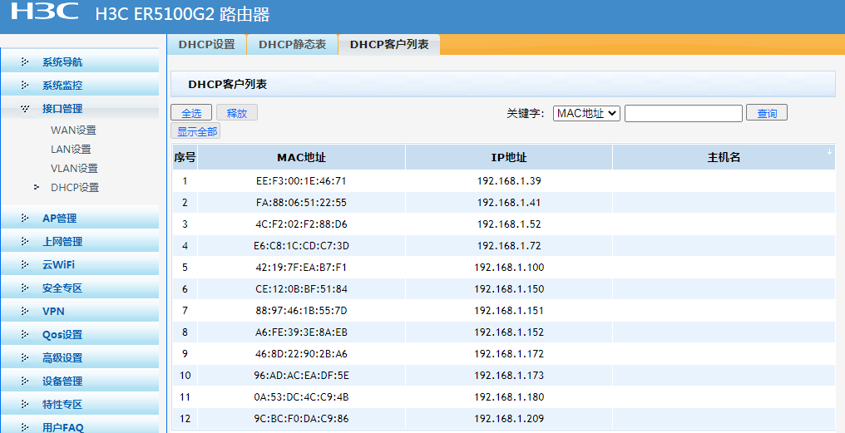Viewport: 845px width, 433px height.
Task: Open the 系统监控 sidebar menu label
Action: tap(62, 85)
